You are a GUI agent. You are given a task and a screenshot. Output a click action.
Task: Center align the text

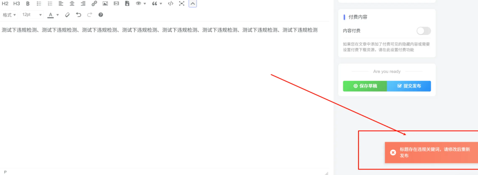click(72, 4)
